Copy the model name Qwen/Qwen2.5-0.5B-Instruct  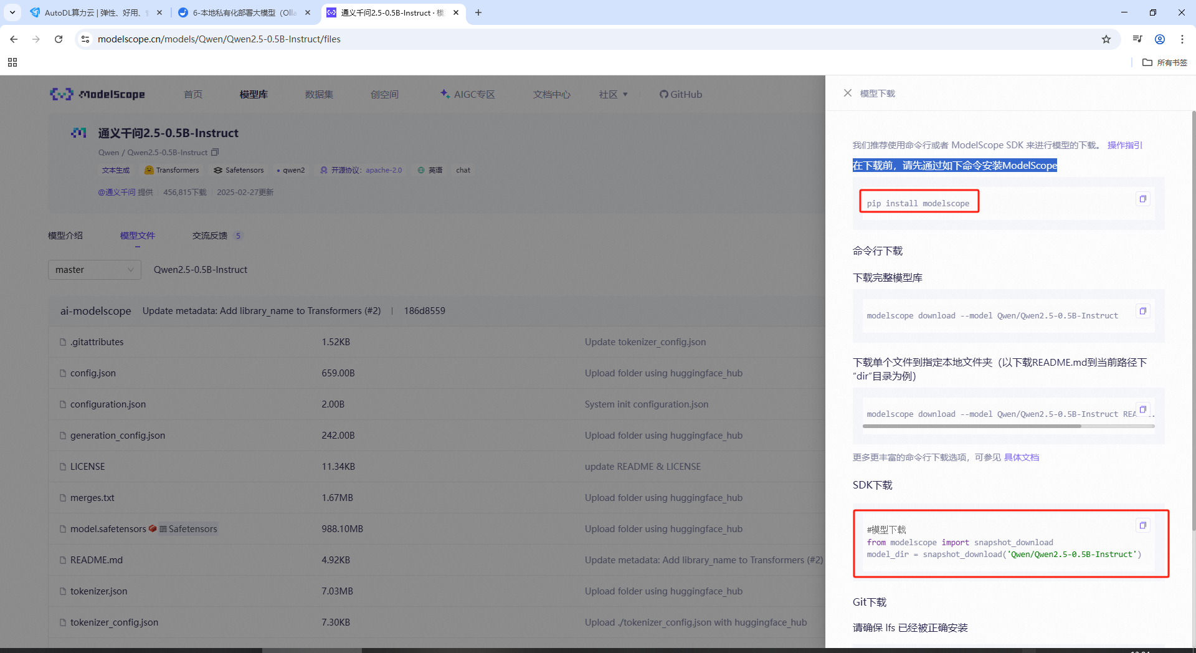pos(215,152)
